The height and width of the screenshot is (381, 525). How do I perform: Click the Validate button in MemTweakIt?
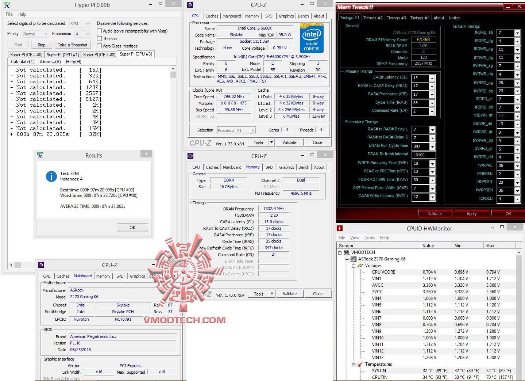(435, 214)
